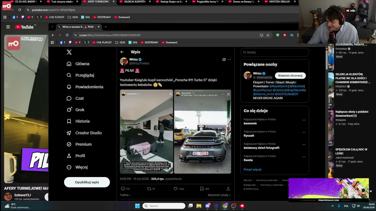Screen dimensions: 376x211
Task: Bookmark the x.com page with the star
Action: click(268, 35)
